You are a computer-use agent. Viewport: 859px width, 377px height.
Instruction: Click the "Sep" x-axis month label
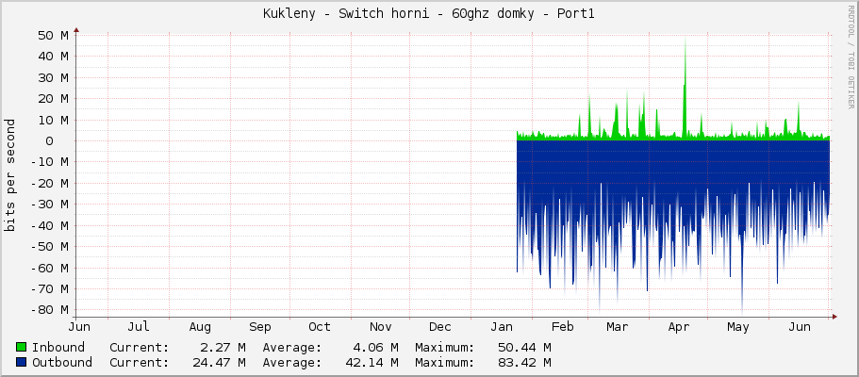tap(259, 327)
